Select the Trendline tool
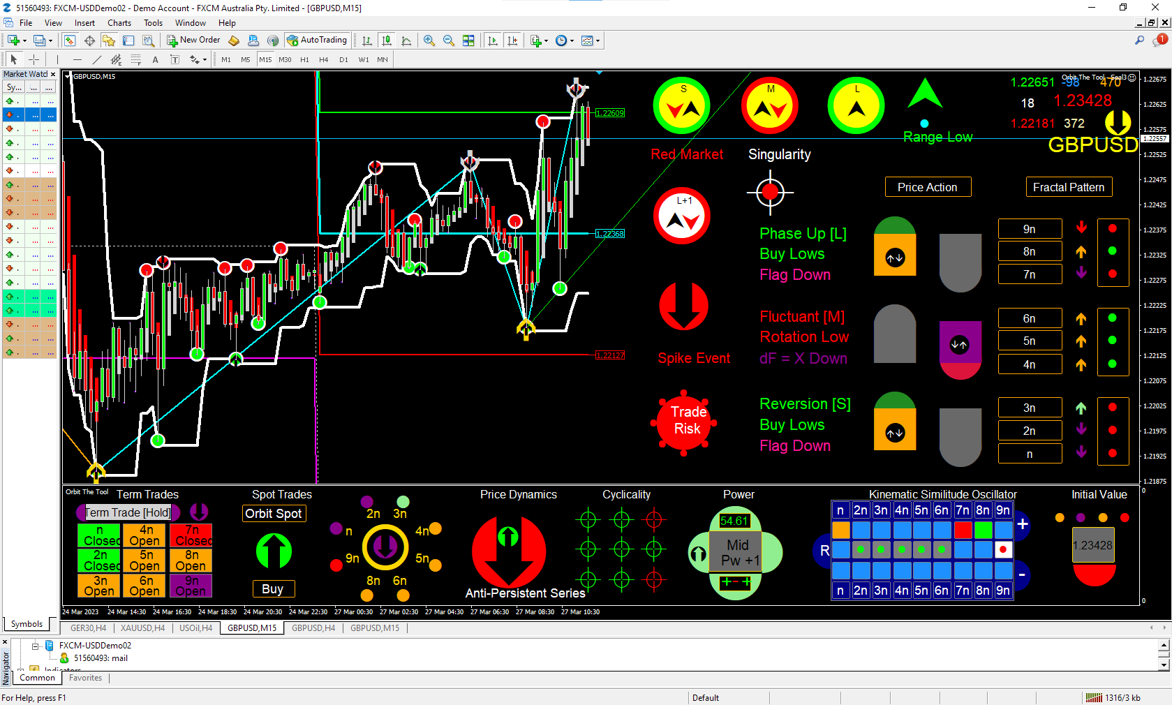The image size is (1172, 705). 96,59
